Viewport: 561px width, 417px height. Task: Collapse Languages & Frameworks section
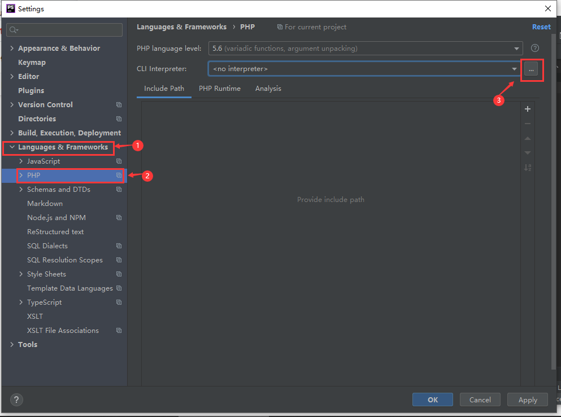coord(12,147)
